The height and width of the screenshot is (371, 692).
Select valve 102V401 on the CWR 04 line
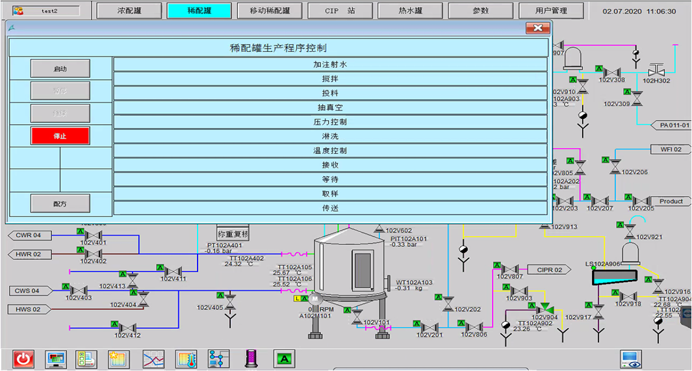(x=94, y=235)
